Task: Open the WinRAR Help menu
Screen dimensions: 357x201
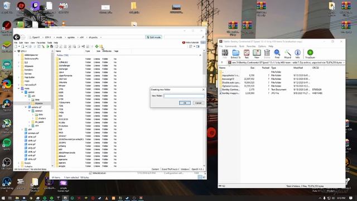Action: 271,46
